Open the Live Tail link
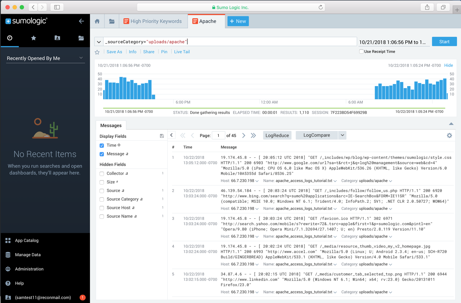The height and width of the screenshot is (303, 461). pos(182,52)
